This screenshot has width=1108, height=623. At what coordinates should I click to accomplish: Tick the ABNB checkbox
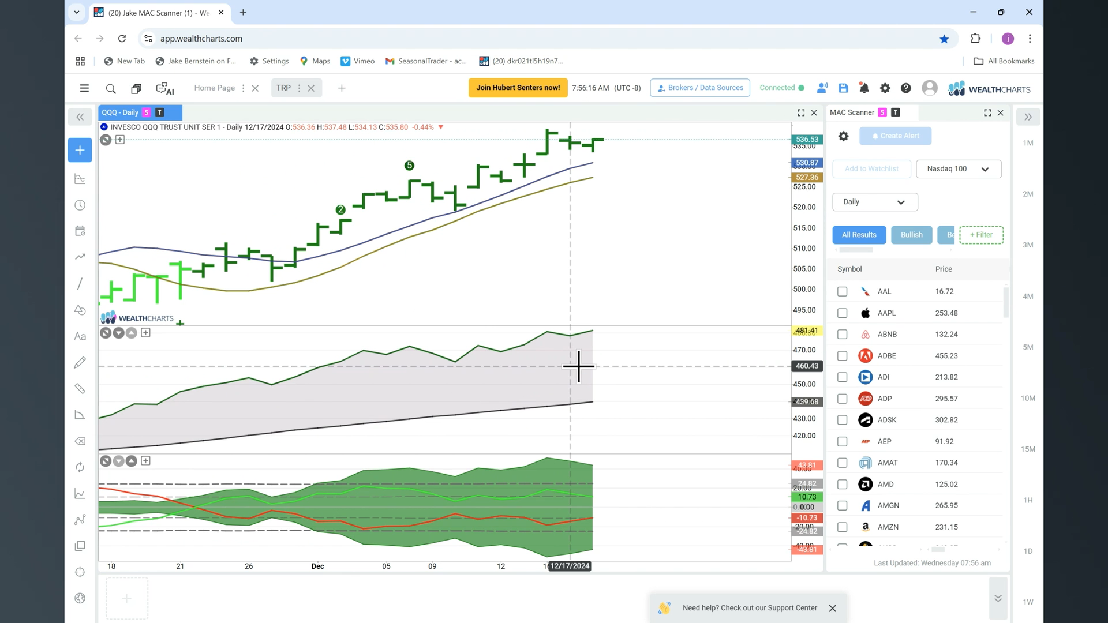(843, 335)
